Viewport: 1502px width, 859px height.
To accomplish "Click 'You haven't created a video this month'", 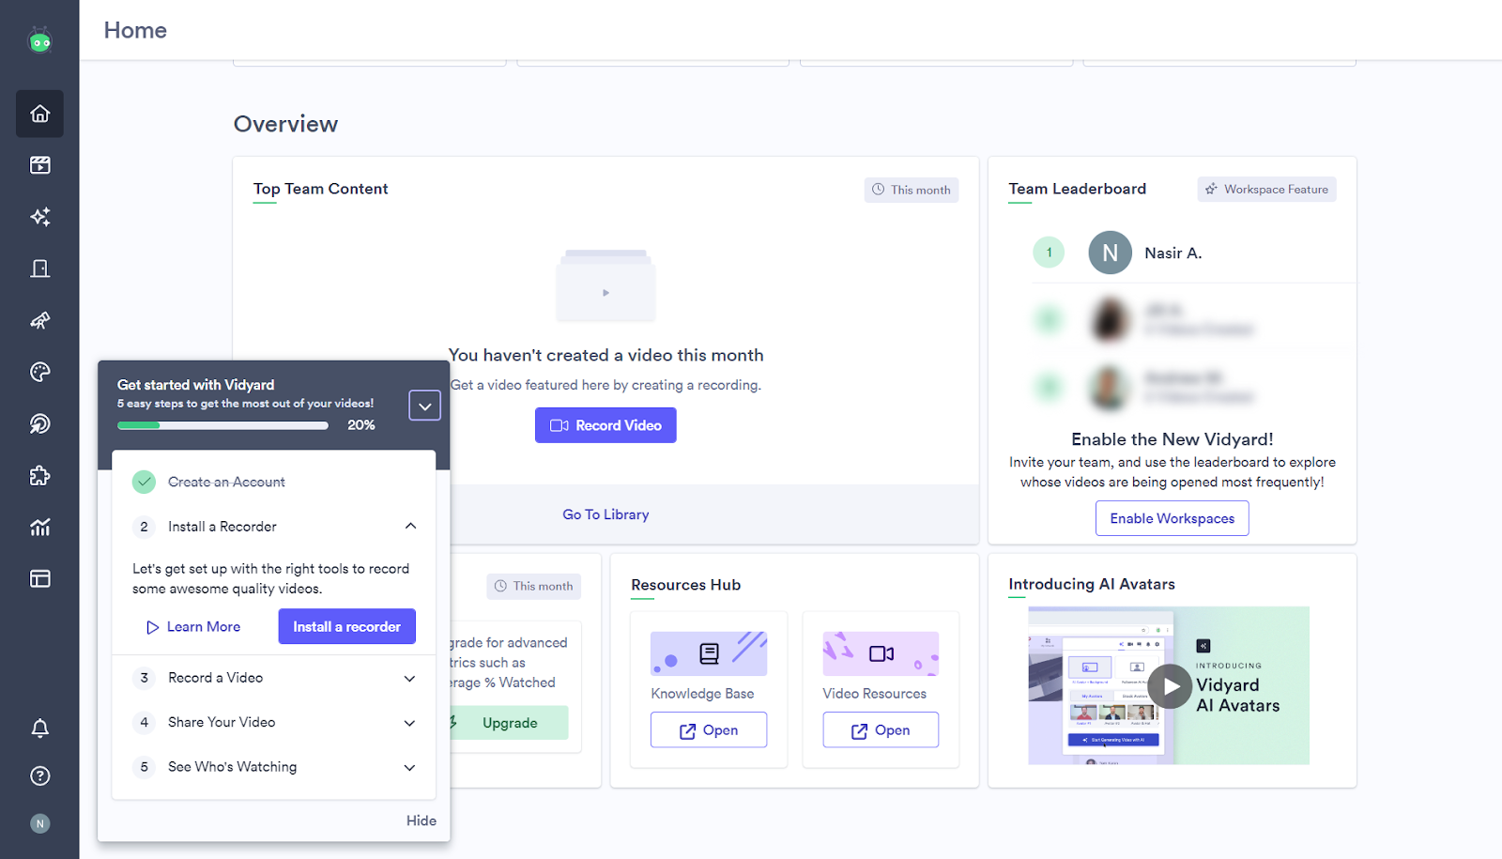I will 605,355.
